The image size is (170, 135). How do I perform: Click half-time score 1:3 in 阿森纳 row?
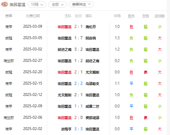click(x=117, y=38)
